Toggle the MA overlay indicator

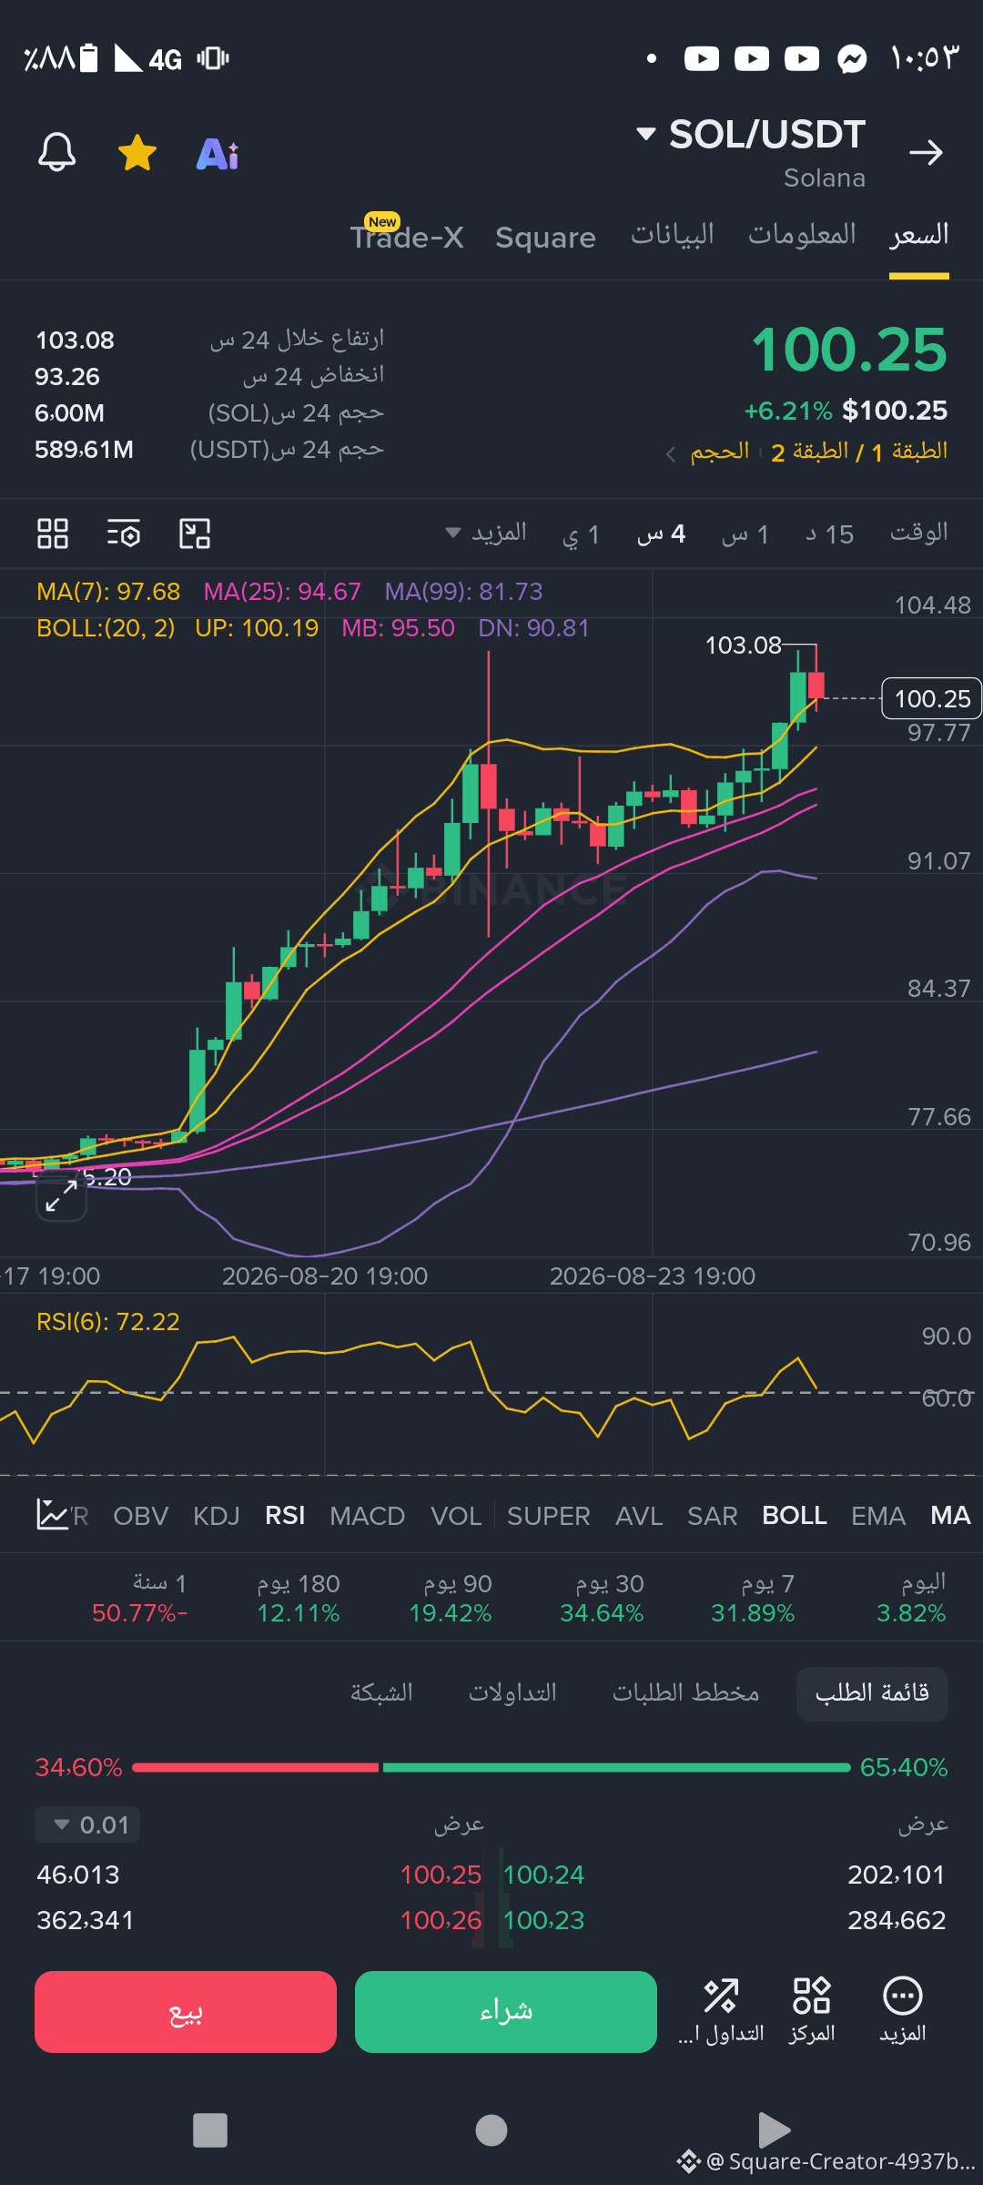(950, 1516)
